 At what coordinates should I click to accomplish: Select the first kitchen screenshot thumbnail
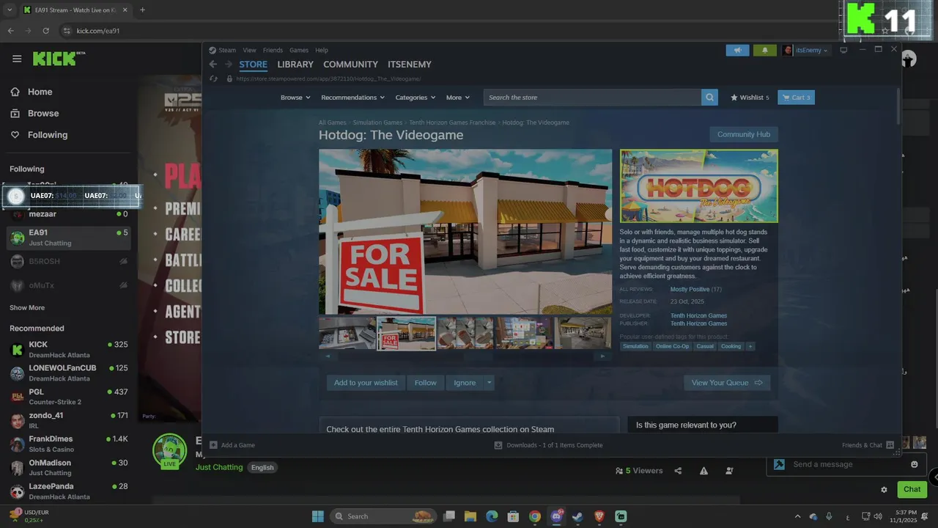click(x=347, y=334)
